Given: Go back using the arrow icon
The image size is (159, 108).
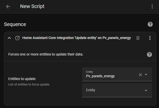Looking at the screenshot, I should 8,6.
